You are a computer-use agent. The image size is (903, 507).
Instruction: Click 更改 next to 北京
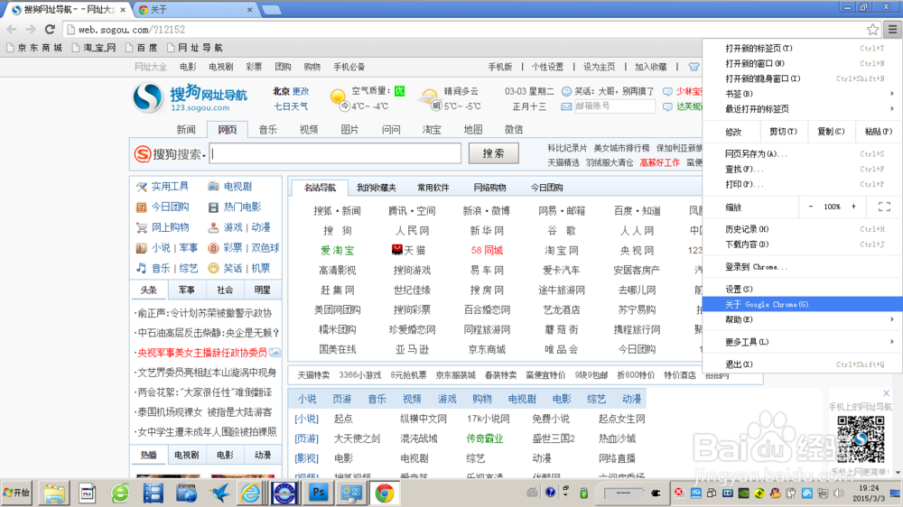[300, 91]
